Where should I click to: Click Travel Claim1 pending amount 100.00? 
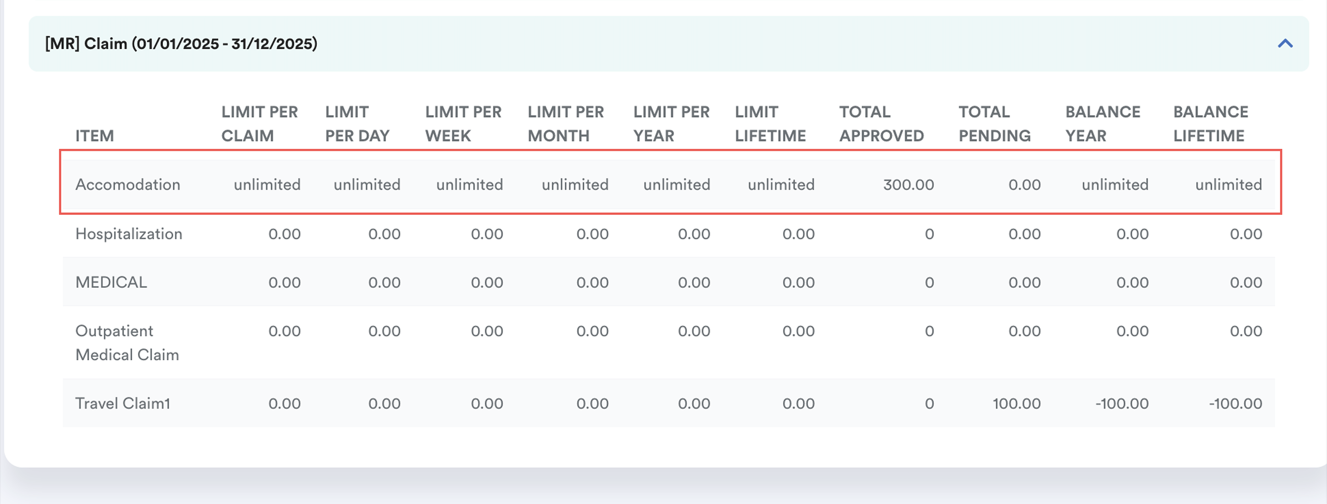[1016, 404]
